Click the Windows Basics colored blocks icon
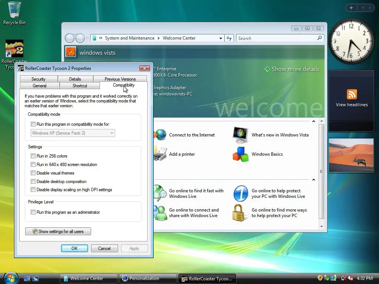The image size is (379, 284). 240,154
